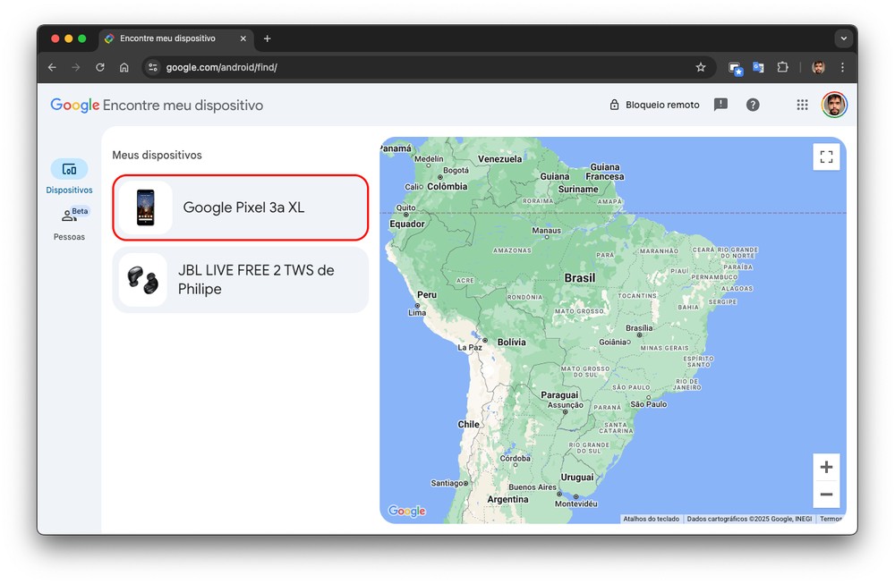Switch to the Pessoas beta section
Screen dimensions: 895x584
[x=69, y=223]
